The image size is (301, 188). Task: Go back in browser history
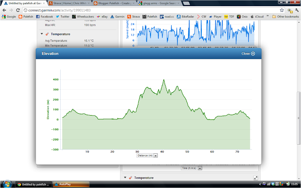(x=4, y=10)
